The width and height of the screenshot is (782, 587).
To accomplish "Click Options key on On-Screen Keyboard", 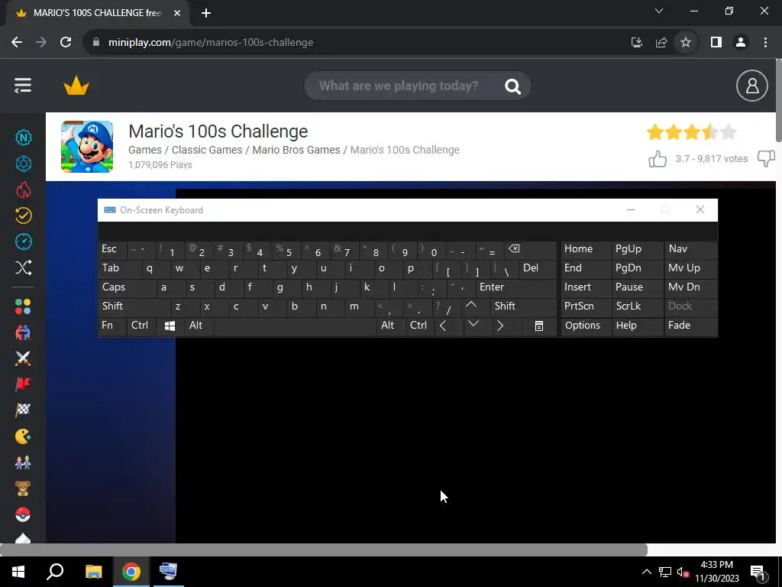I will click(586, 326).
